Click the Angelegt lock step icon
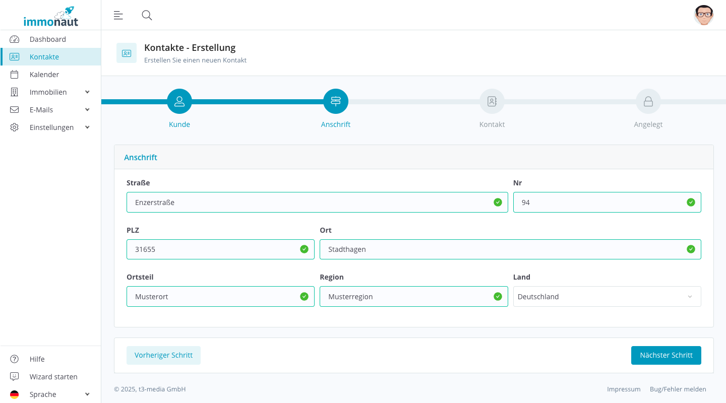 click(648, 101)
